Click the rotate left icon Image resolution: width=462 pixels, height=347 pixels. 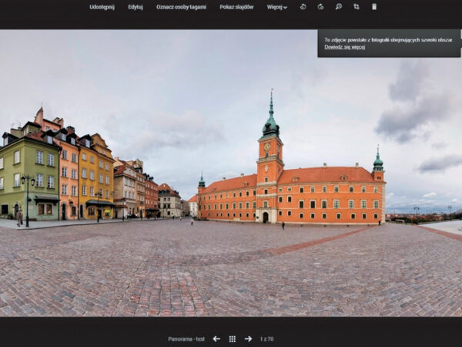[303, 7]
